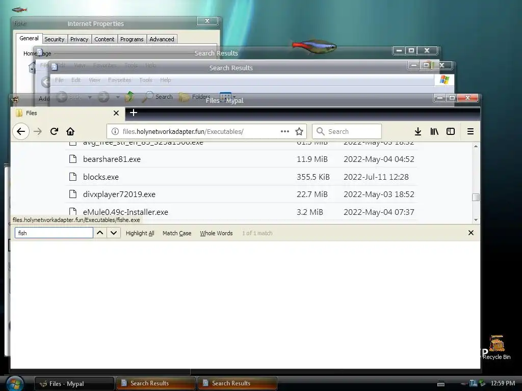
Task: Open the home page icon
Action: coord(70,131)
